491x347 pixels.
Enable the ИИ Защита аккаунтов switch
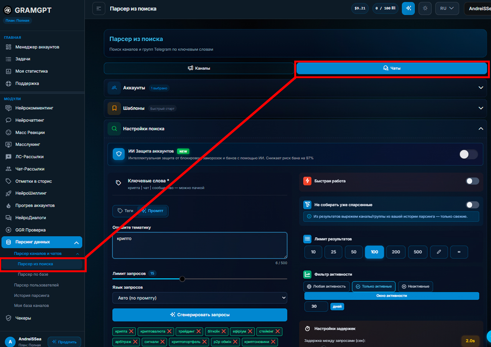pos(469,155)
